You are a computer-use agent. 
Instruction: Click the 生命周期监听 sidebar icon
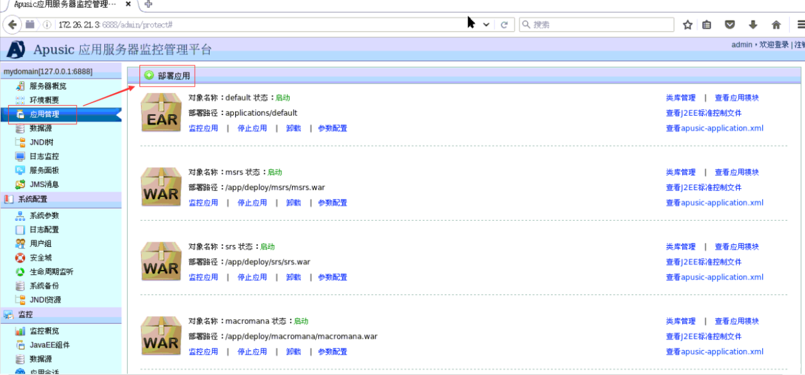coord(20,272)
